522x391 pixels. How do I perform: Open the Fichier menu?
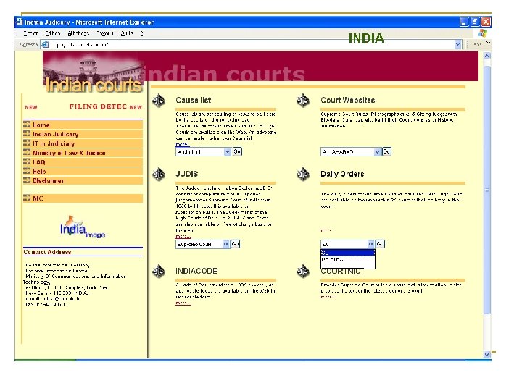coord(30,33)
